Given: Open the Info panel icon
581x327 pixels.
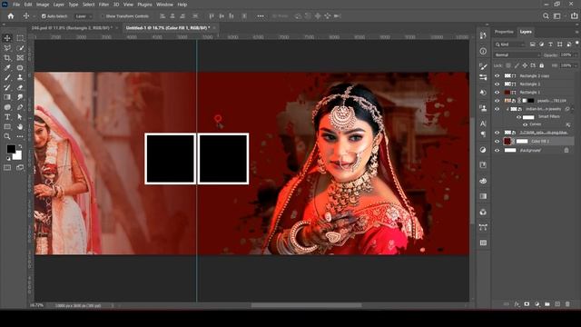Looking at the screenshot, I should tap(483, 51).
